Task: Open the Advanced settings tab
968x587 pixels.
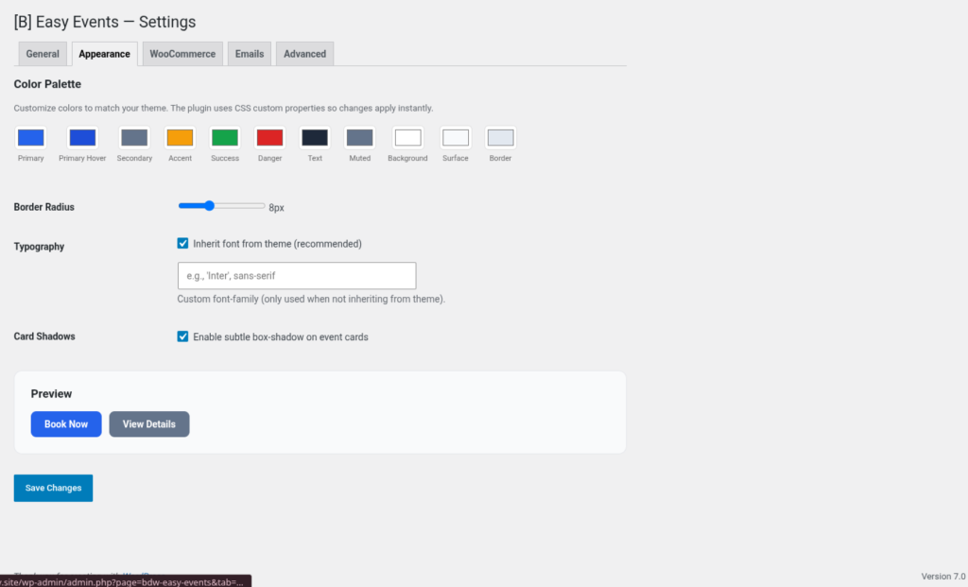Action: tap(305, 54)
